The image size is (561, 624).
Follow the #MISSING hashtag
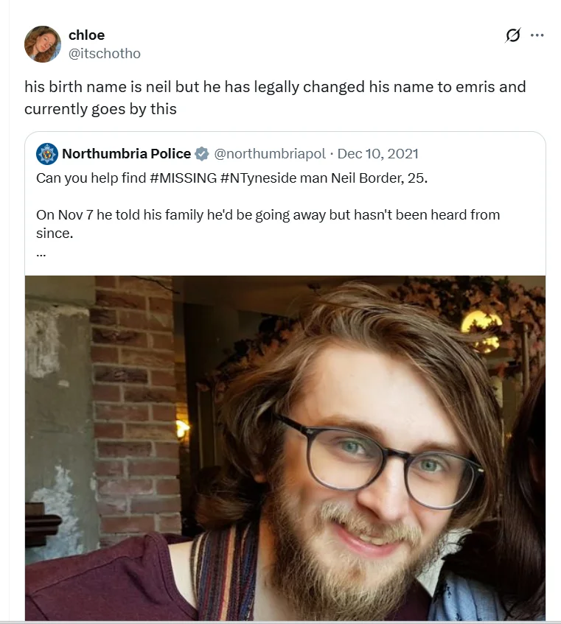(183, 178)
